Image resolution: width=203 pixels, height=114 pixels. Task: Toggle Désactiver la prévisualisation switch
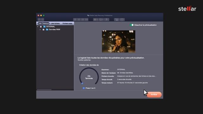point(132,25)
